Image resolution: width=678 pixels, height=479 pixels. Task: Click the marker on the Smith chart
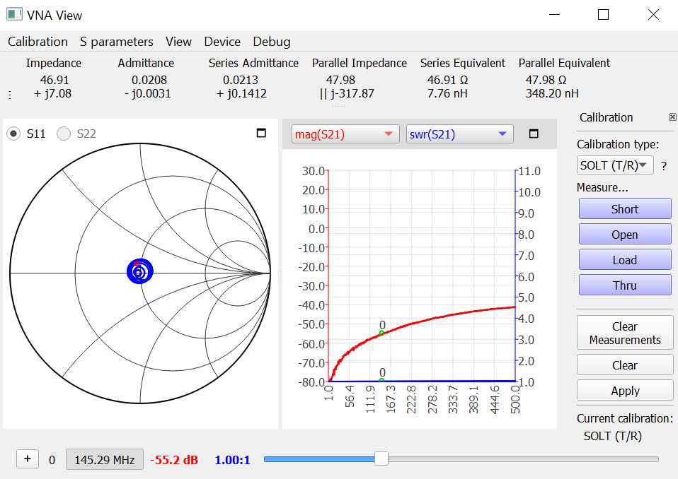137,264
